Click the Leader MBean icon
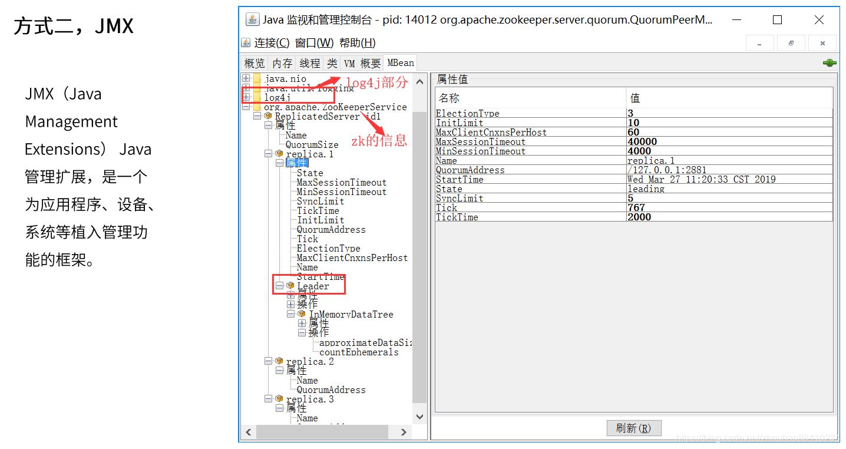Screen dimensions: 846x449 point(290,286)
